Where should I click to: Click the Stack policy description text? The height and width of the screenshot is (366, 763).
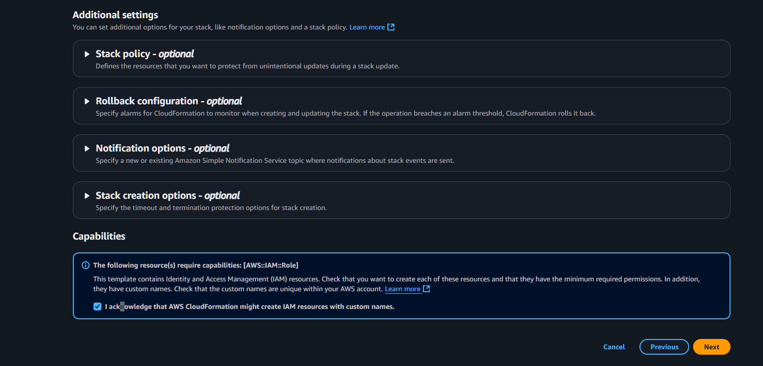(x=247, y=66)
